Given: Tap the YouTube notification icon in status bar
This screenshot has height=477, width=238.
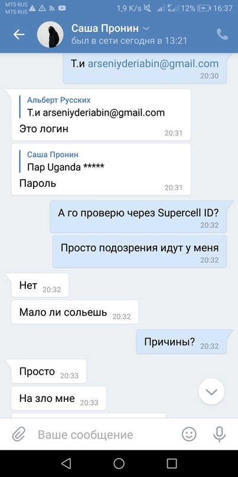Looking at the screenshot, I should 62,8.
